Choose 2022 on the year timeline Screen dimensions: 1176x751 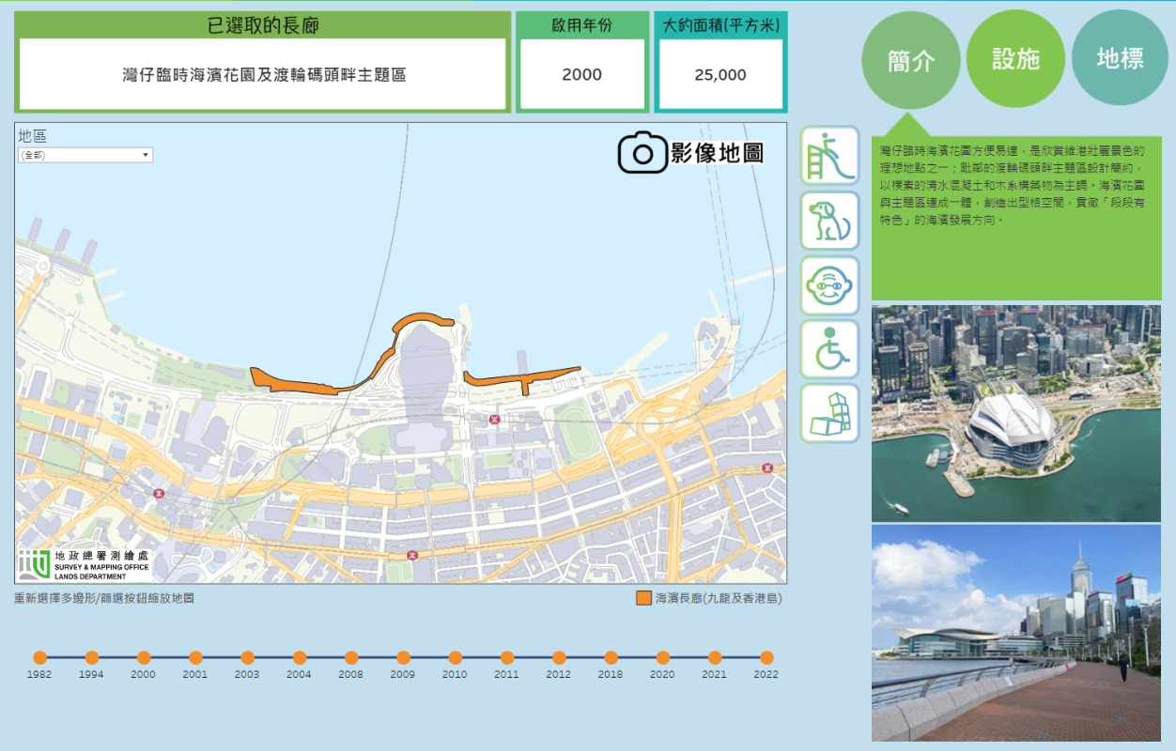pos(766,658)
